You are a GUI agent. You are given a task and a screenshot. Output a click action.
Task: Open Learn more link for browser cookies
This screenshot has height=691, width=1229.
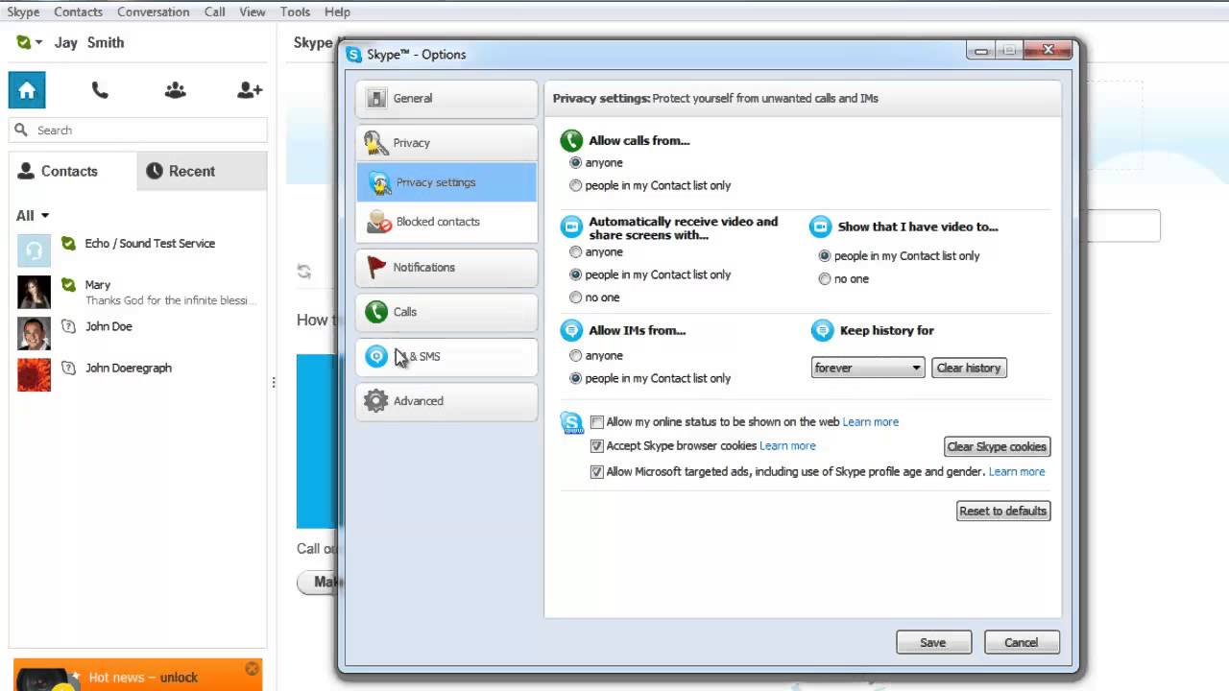point(787,446)
